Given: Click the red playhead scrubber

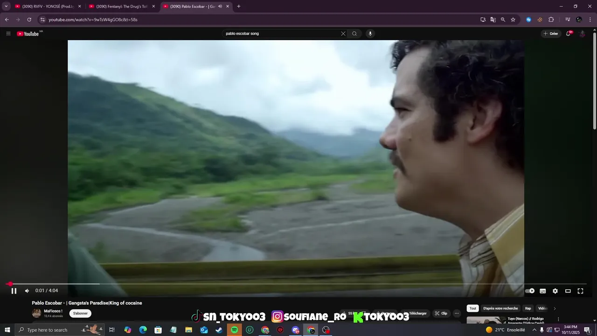Looking at the screenshot, I should click(10, 284).
